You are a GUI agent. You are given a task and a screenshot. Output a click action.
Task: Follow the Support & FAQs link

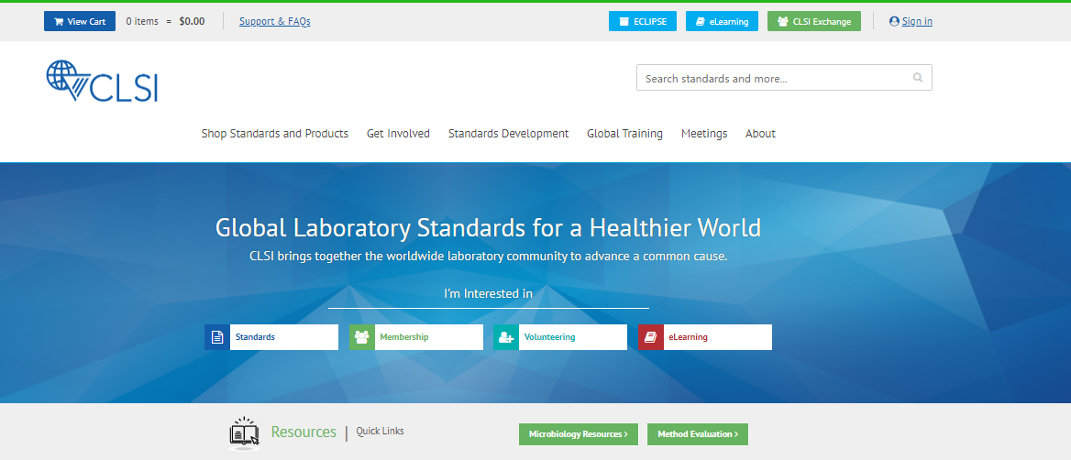tap(274, 21)
